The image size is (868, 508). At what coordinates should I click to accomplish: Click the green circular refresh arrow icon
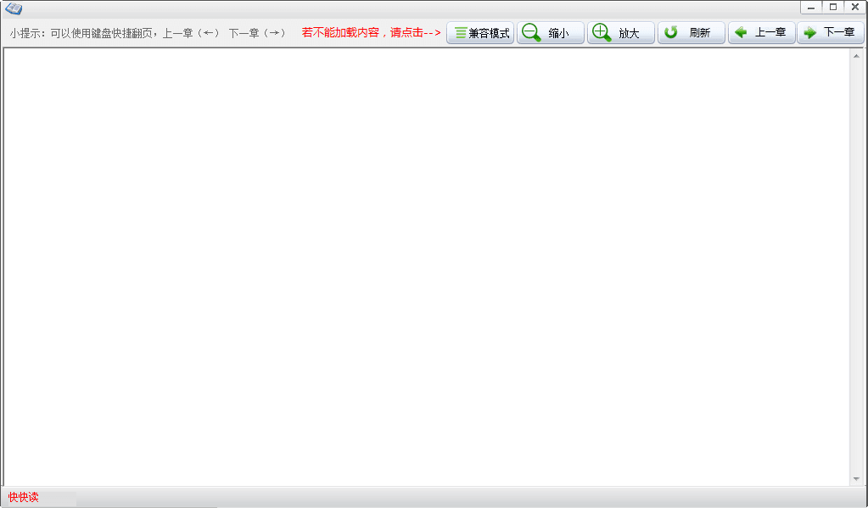(670, 33)
